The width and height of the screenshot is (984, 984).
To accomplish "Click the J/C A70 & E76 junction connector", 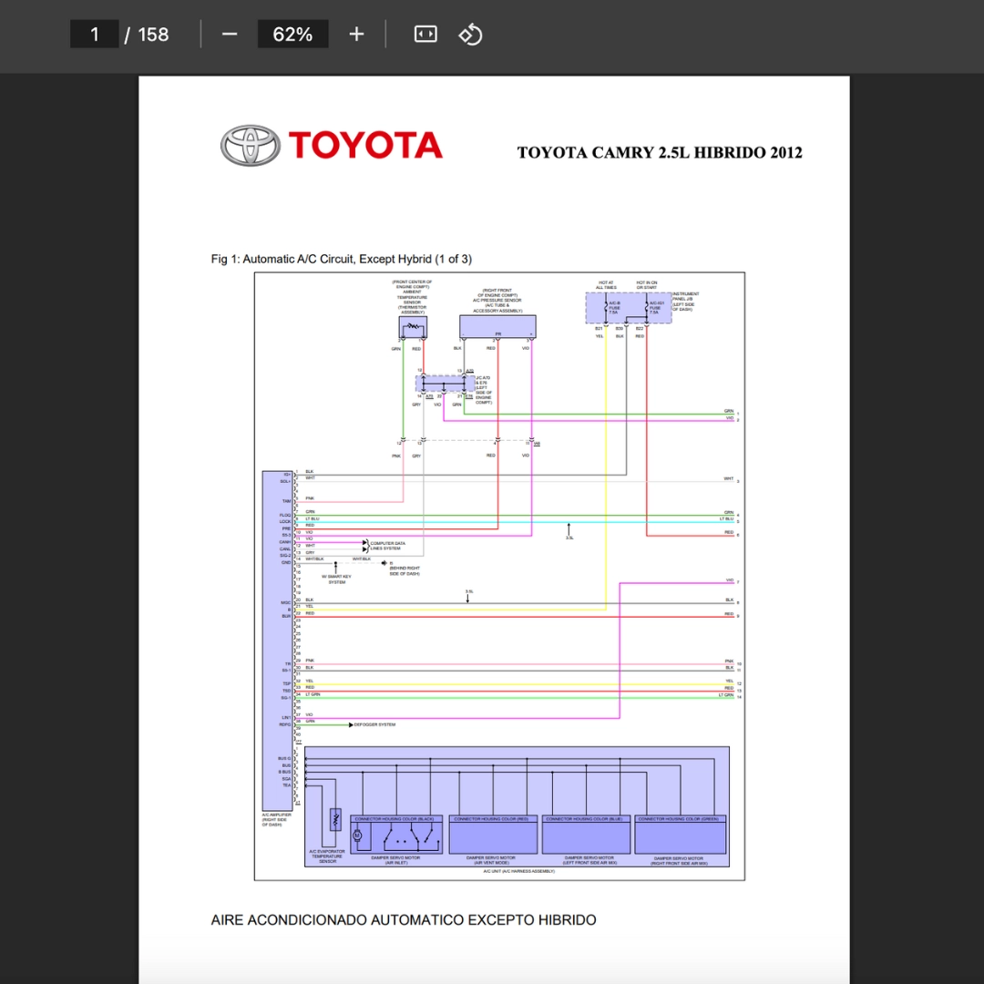I will pyautogui.click(x=445, y=384).
